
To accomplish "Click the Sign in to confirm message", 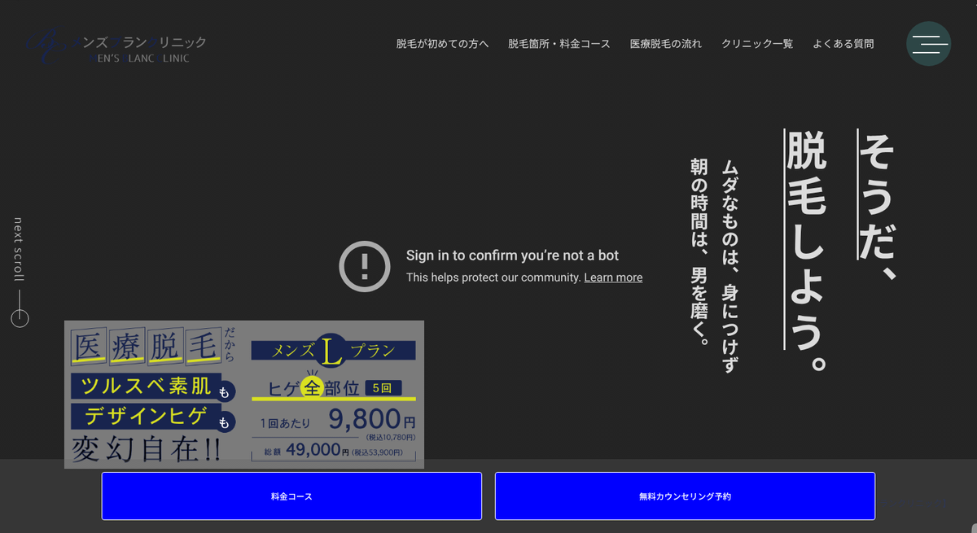I will (512, 256).
